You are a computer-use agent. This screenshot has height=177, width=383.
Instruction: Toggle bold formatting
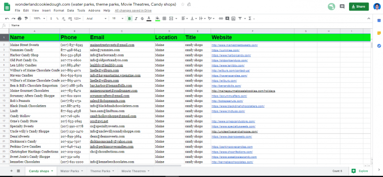point(129,19)
